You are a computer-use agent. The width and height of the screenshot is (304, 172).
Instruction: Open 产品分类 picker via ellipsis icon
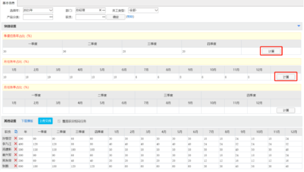[51, 17]
